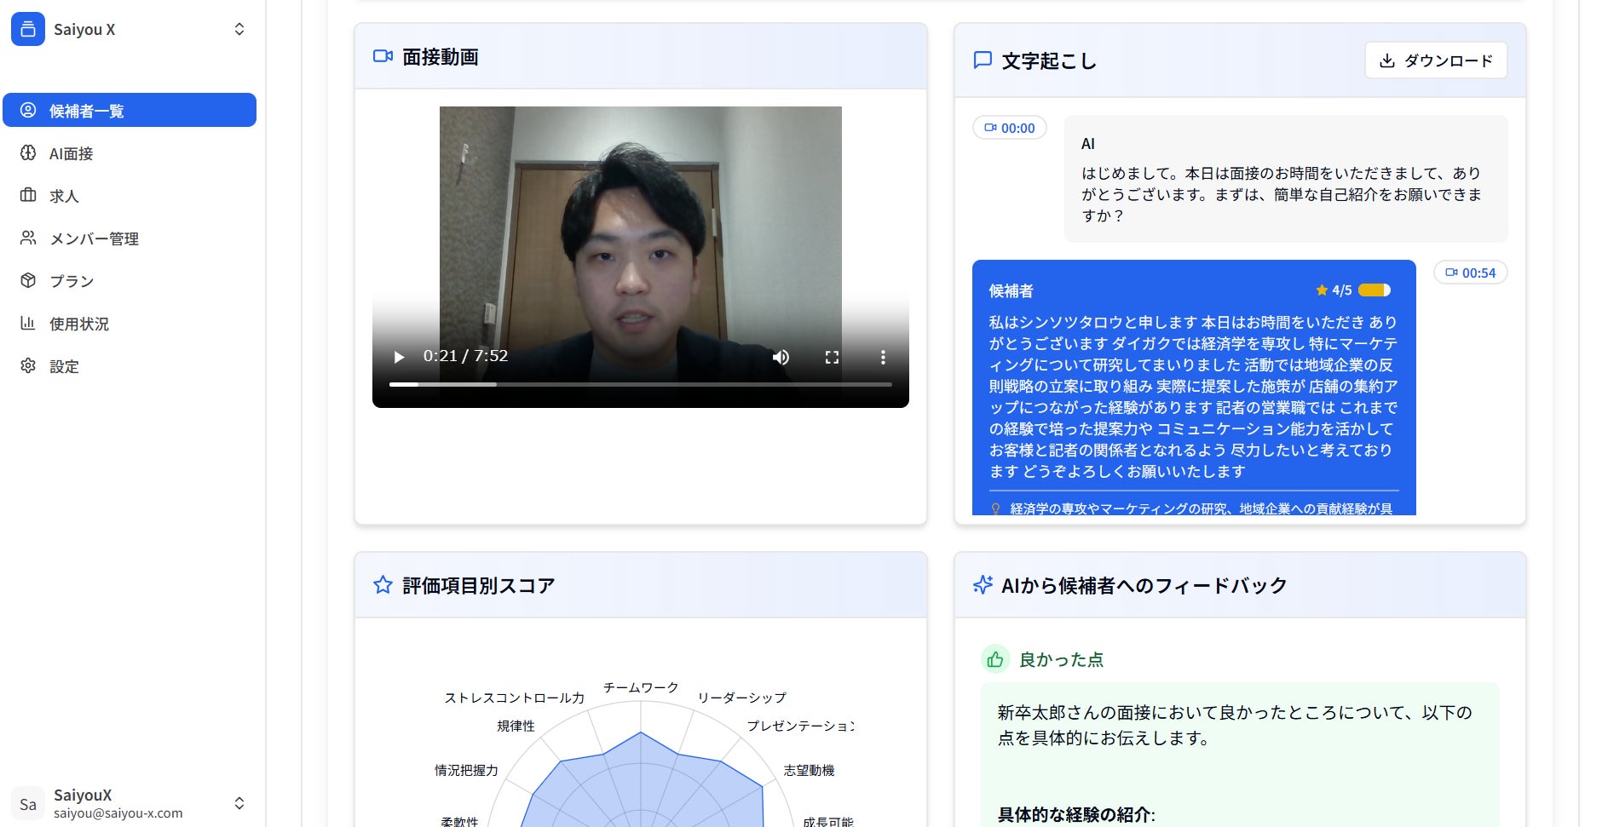1608x827 pixels.
Task: Open 候補者一覧 in the sidebar
Action: point(130,111)
